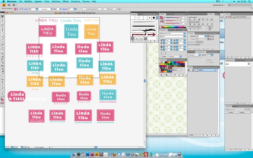Click the Firefox icon in the Dock
The image size is (253, 158).
point(114,154)
